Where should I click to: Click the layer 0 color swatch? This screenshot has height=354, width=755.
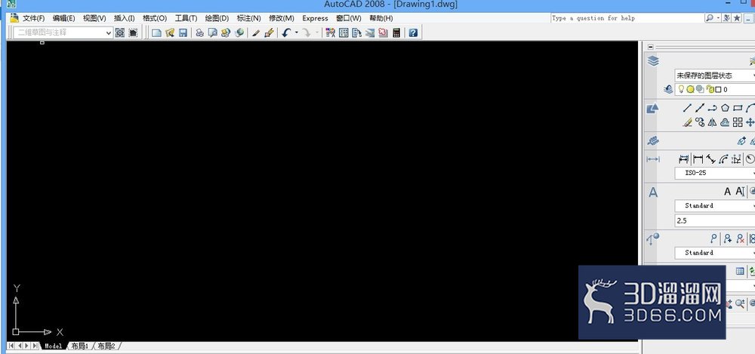(x=719, y=90)
